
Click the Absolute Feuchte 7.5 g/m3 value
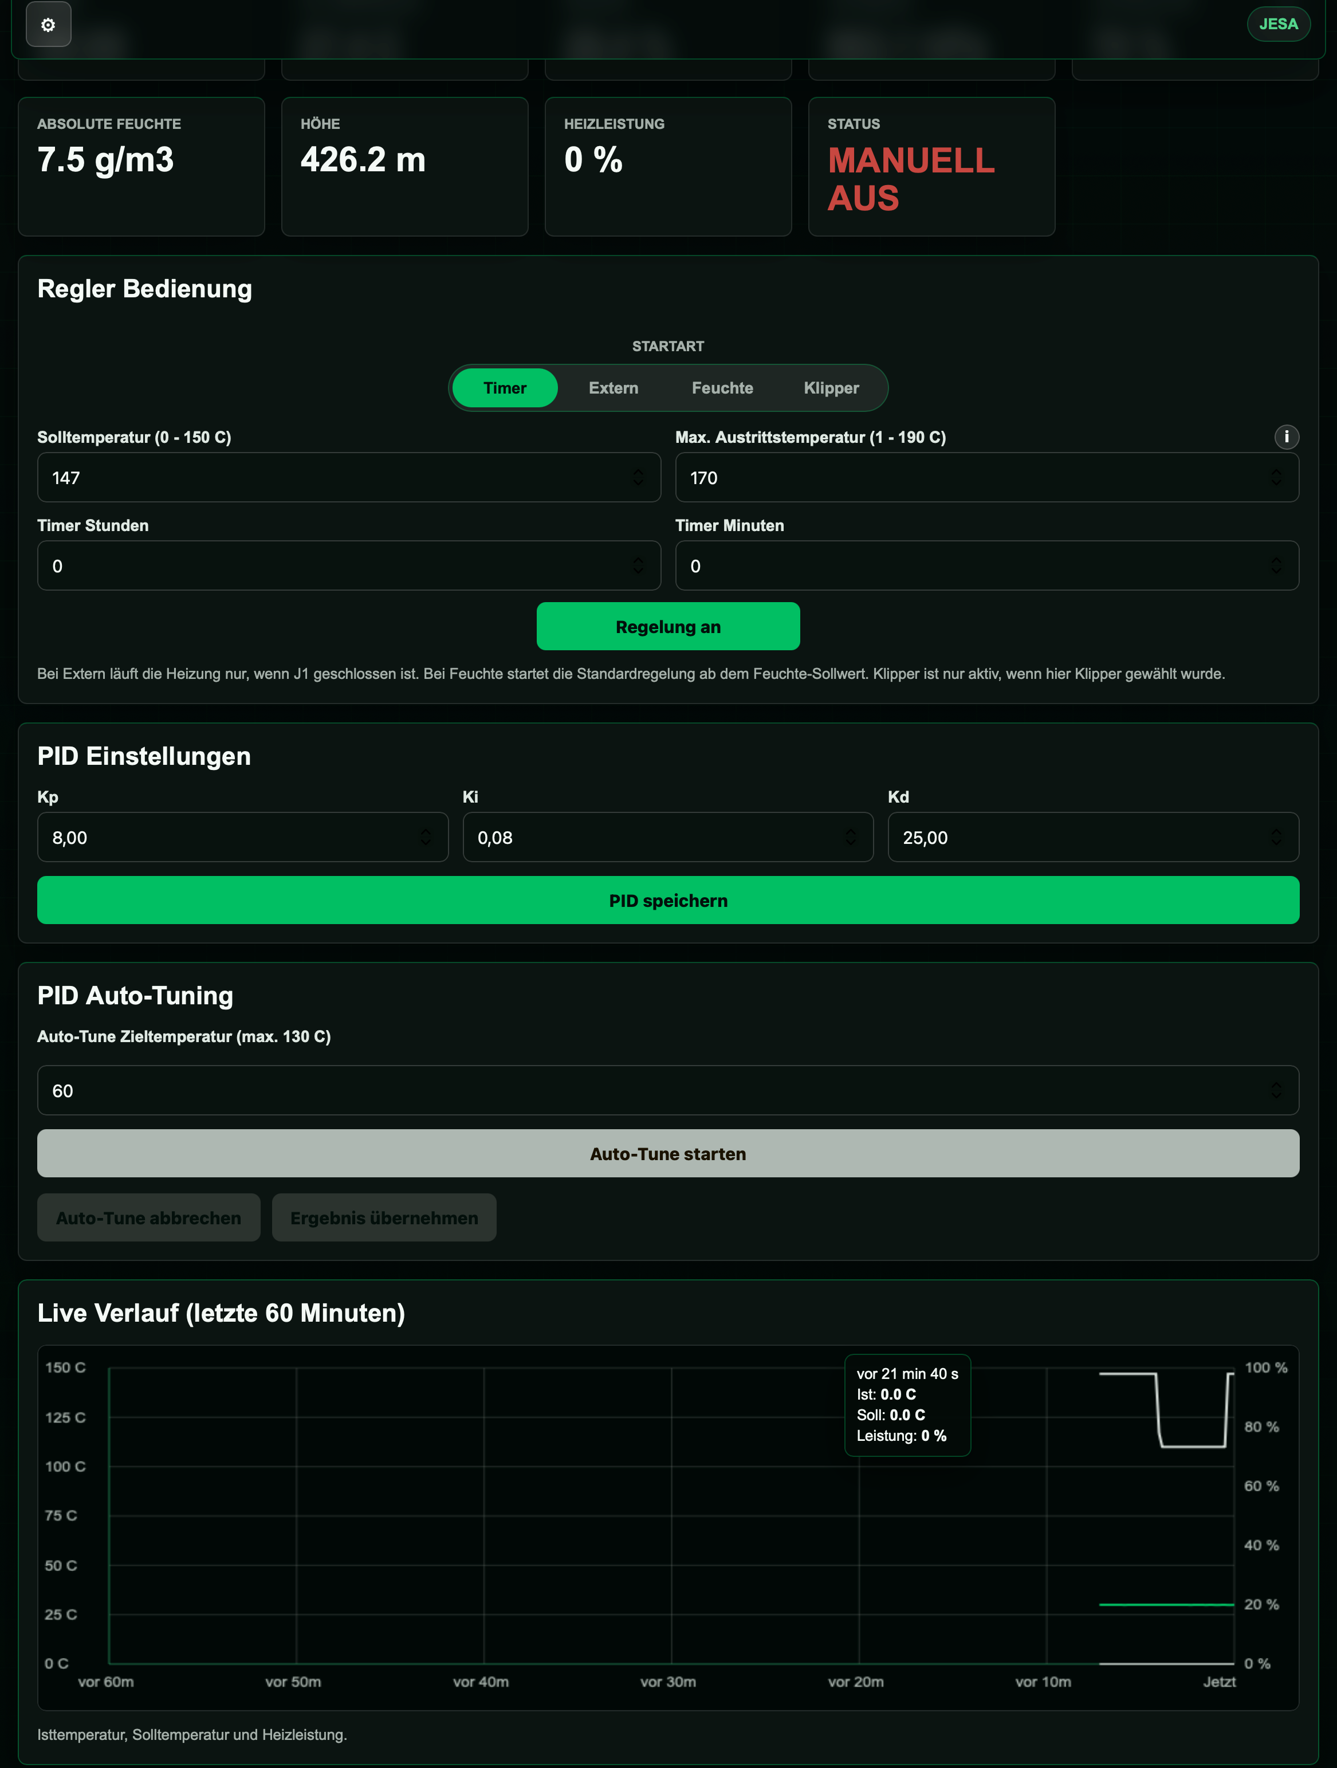point(105,160)
